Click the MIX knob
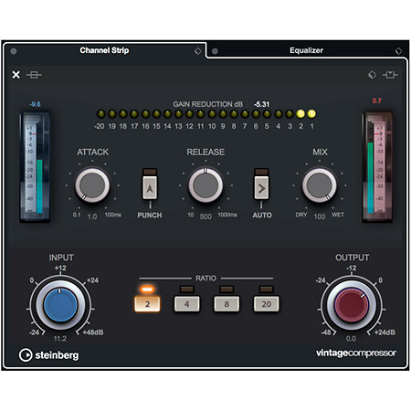411x411 pixels. pyautogui.click(x=320, y=185)
